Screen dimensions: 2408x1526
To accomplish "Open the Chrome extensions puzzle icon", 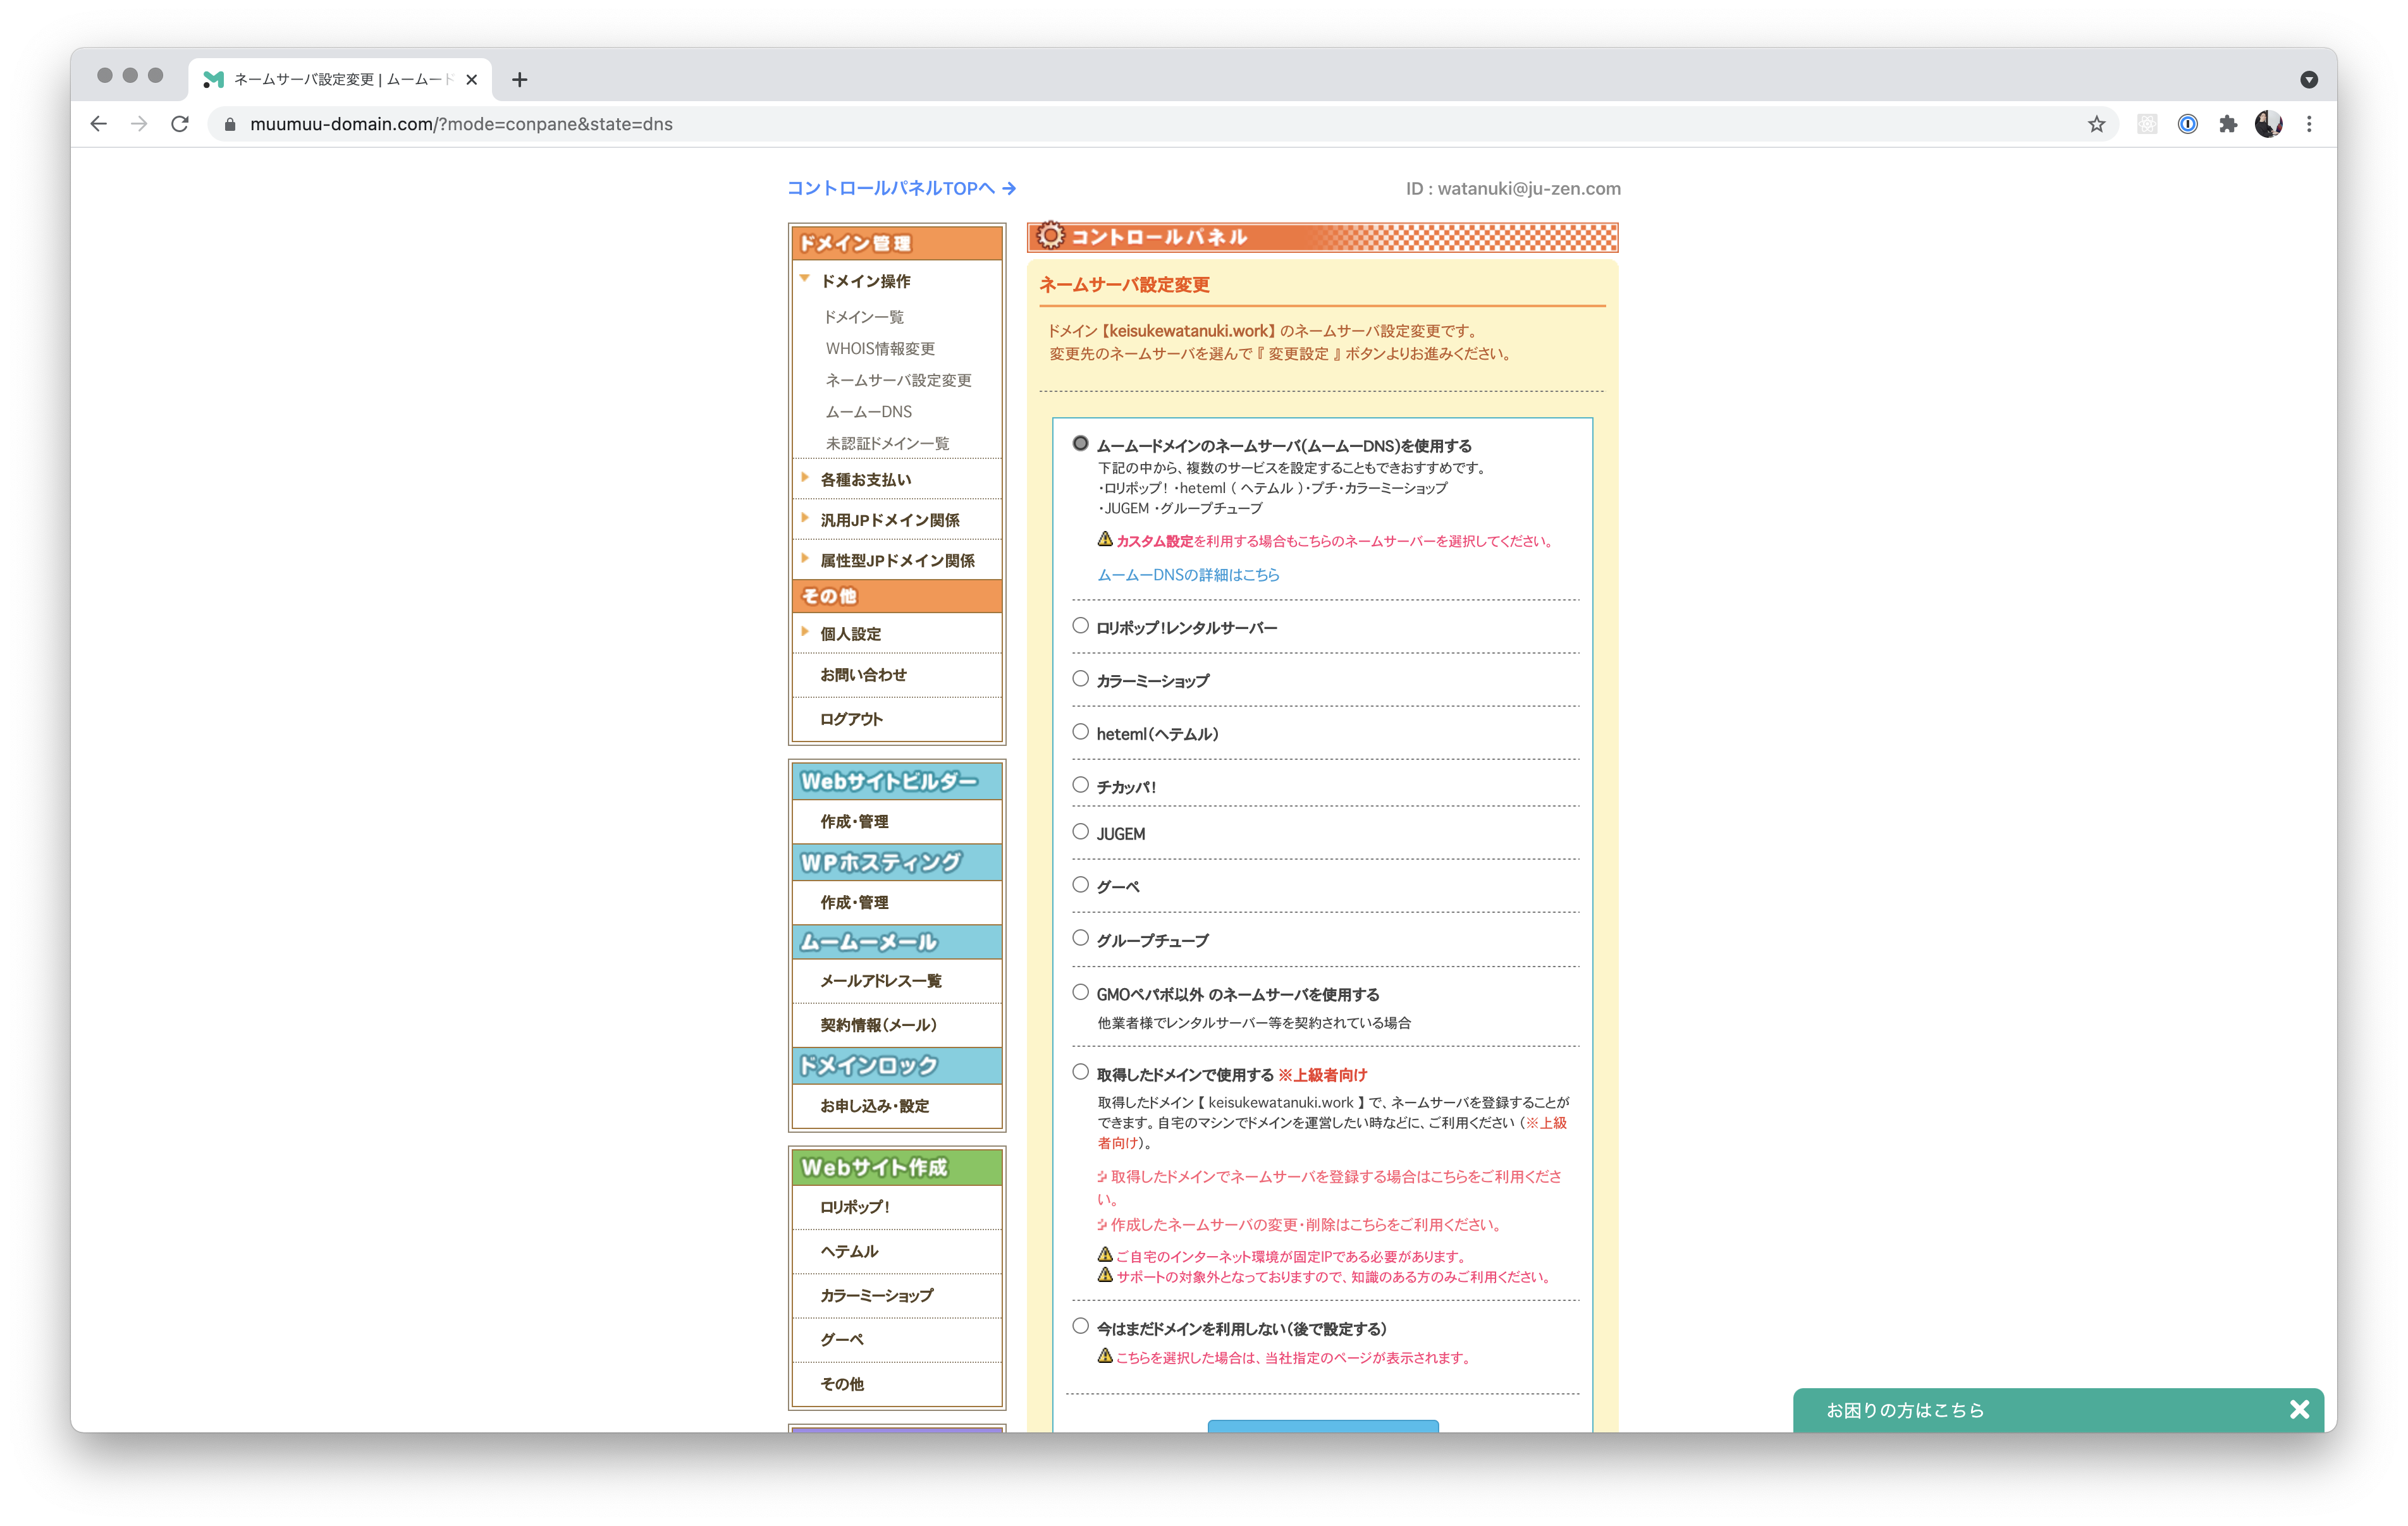I will [x=2228, y=124].
